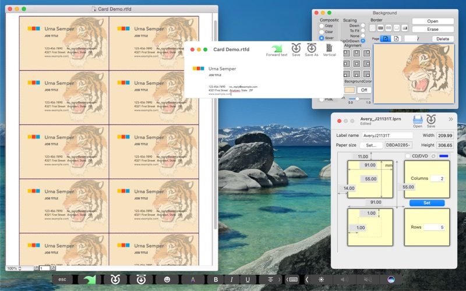The width and height of the screenshot is (466, 291).
Task: Set alignment to top right
Action: [x=367, y=53]
